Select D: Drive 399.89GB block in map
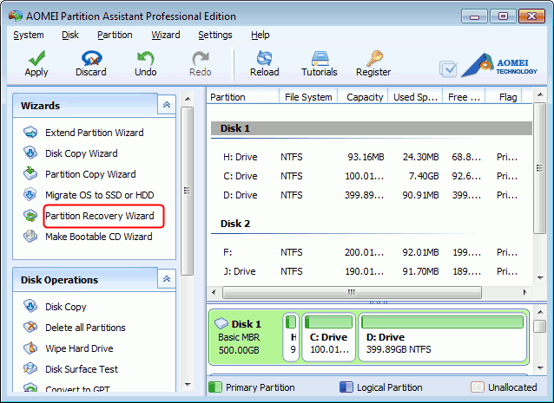The height and width of the screenshot is (403, 554). 442,337
